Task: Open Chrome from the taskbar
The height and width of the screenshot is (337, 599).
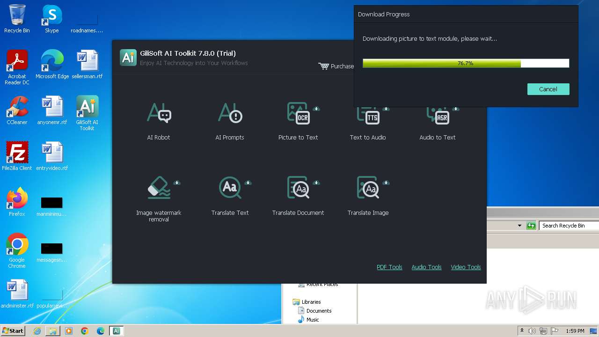Action: click(85, 331)
